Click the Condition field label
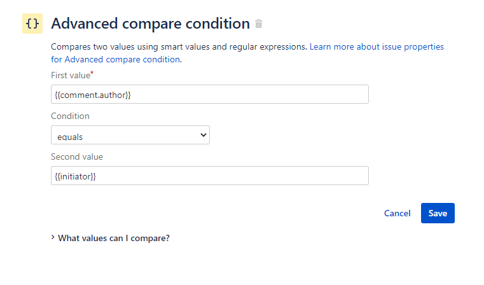This screenshot has width=484, height=285. pos(70,116)
